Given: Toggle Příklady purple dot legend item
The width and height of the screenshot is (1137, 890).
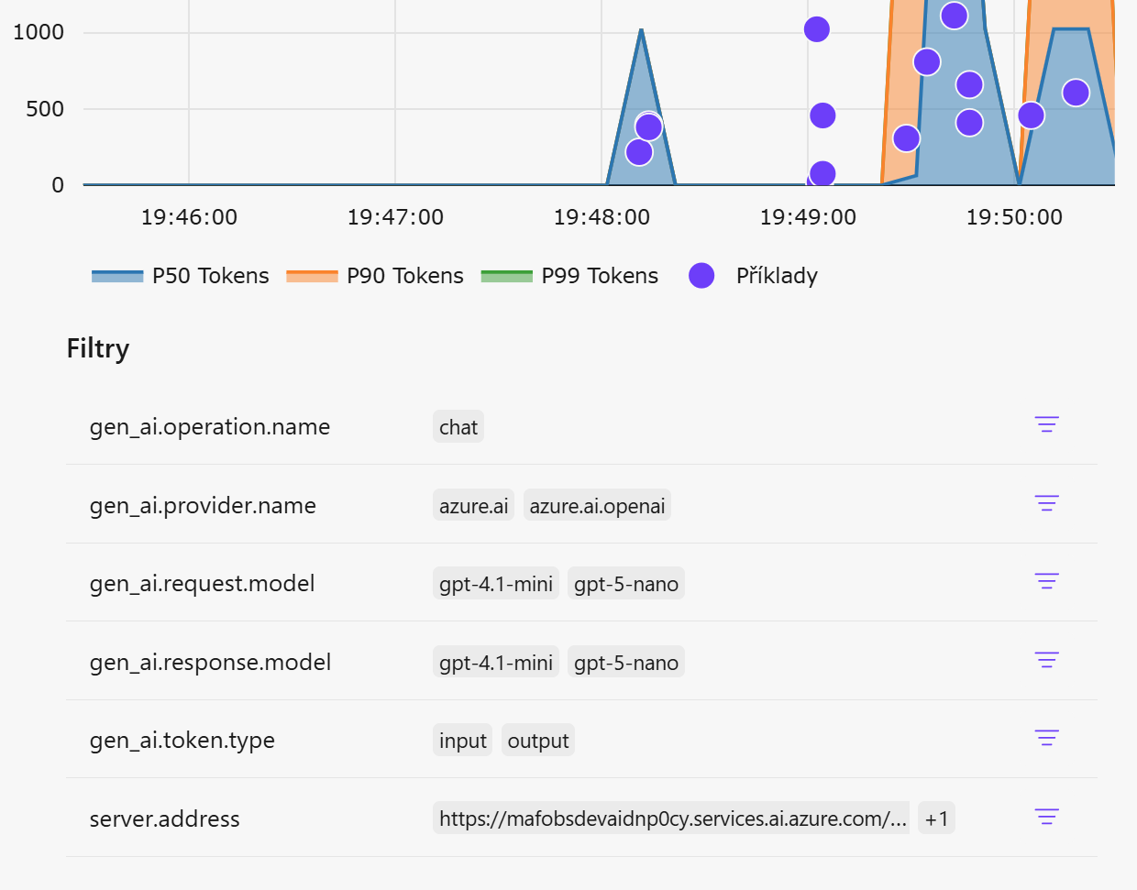Looking at the screenshot, I should click(x=753, y=276).
